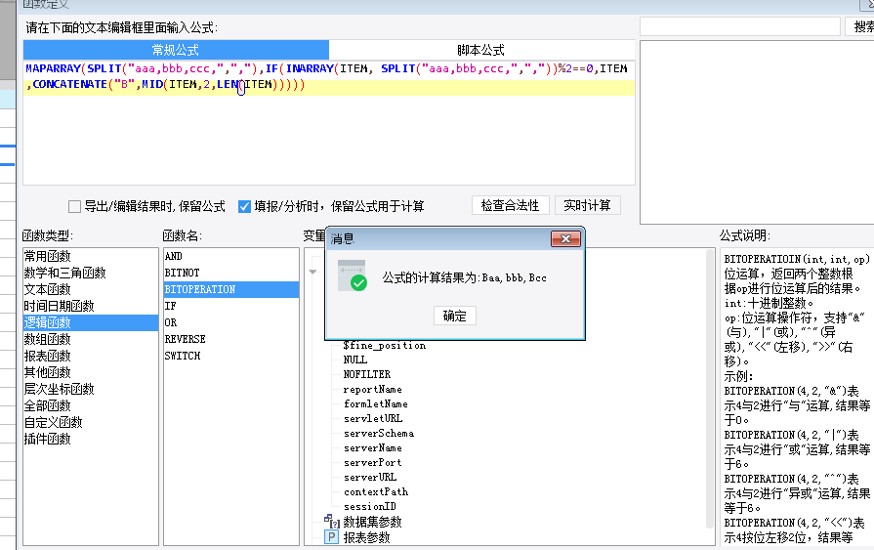
Task: Select OR function in list
Action: click(x=231, y=322)
